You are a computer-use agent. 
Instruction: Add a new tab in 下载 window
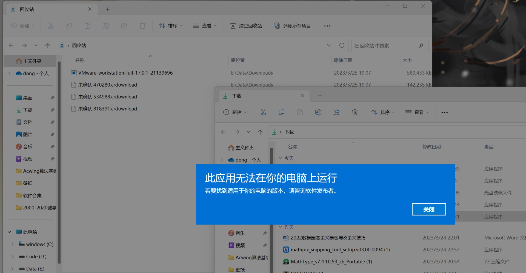320,96
